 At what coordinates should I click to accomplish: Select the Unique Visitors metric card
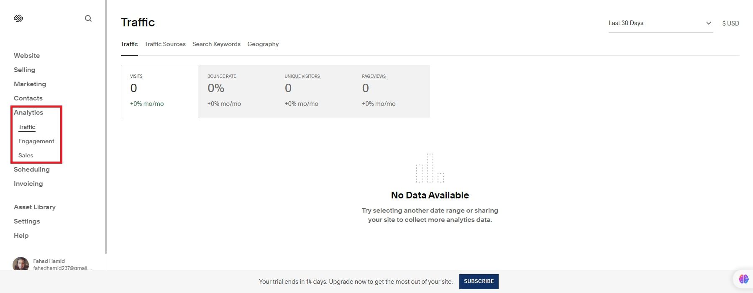314,91
